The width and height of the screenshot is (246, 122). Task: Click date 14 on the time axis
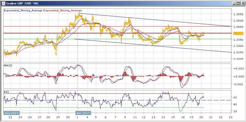163,117
